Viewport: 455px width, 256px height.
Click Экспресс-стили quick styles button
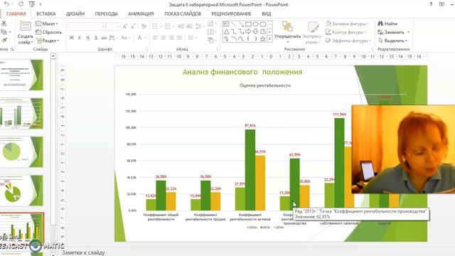coord(313,33)
